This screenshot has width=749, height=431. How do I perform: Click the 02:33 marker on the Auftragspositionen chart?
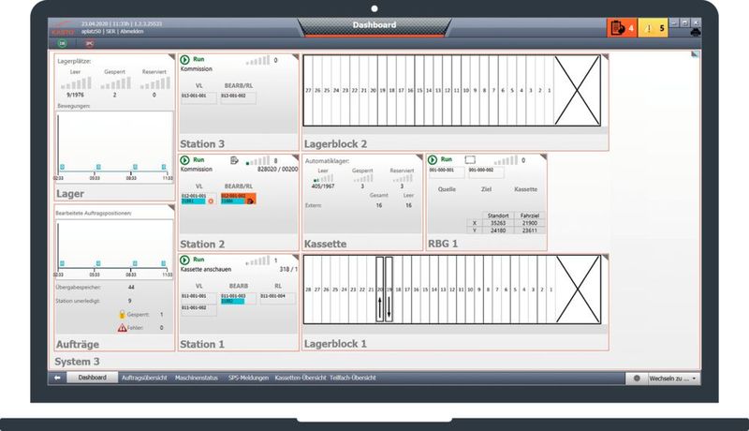coord(62,263)
